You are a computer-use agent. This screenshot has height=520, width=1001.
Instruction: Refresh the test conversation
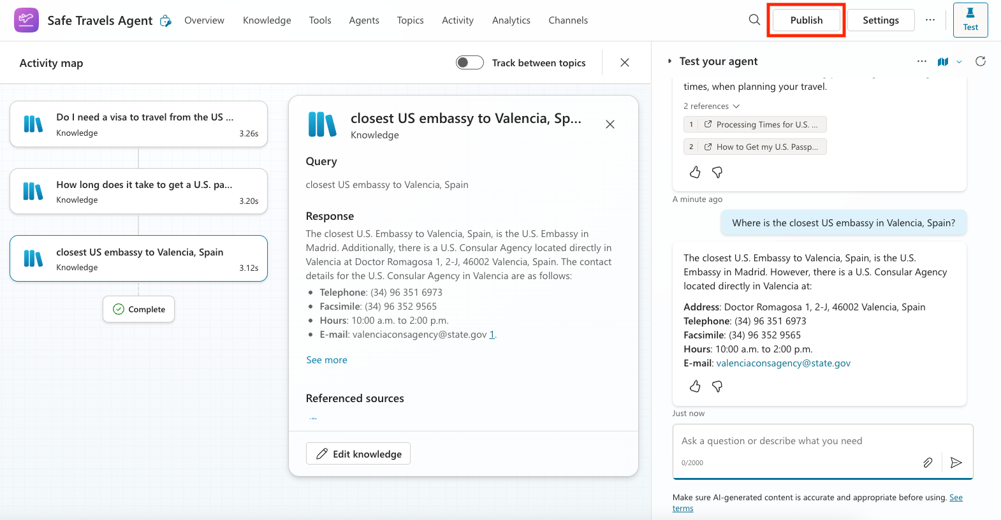[981, 61]
